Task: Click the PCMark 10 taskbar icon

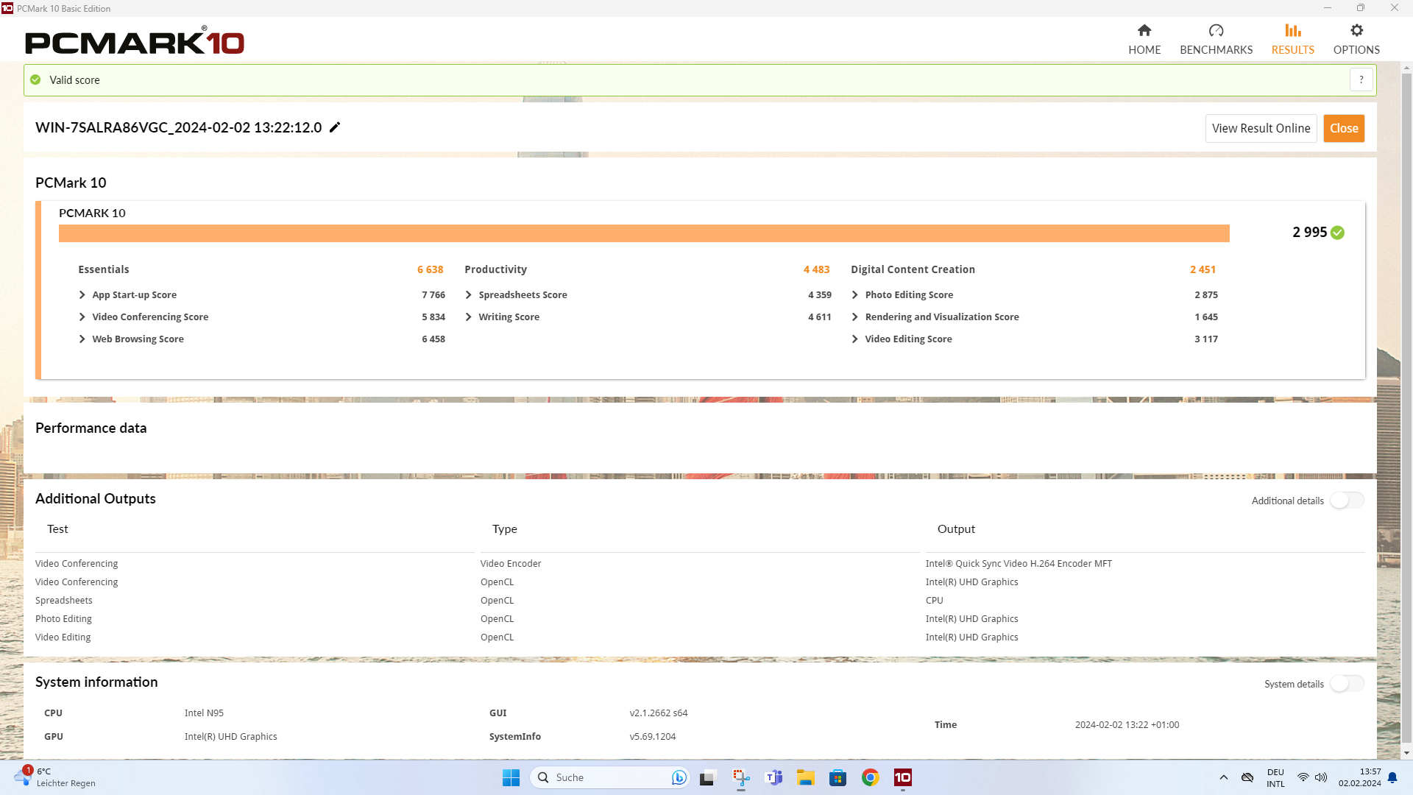Action: (902, 777)
